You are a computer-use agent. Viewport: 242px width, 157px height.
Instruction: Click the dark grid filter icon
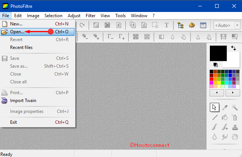(x=136, y=37)
